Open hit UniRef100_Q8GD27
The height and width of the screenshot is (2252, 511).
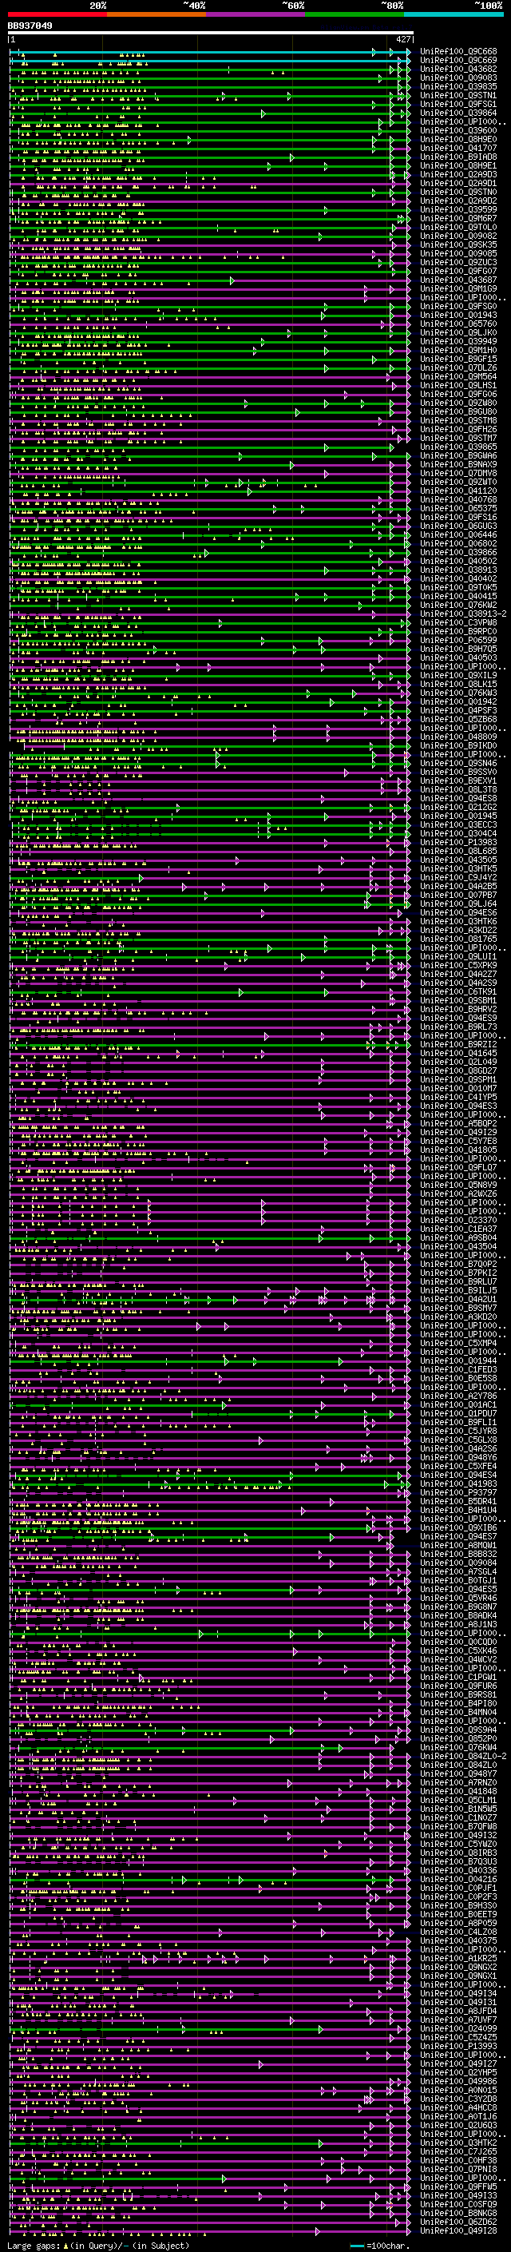point(458,1071)
